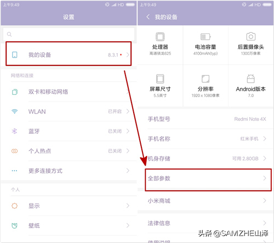Viewport: 274px width, 243px height.
Task: Click 网络和连接 section header
Action: point(22,76)
